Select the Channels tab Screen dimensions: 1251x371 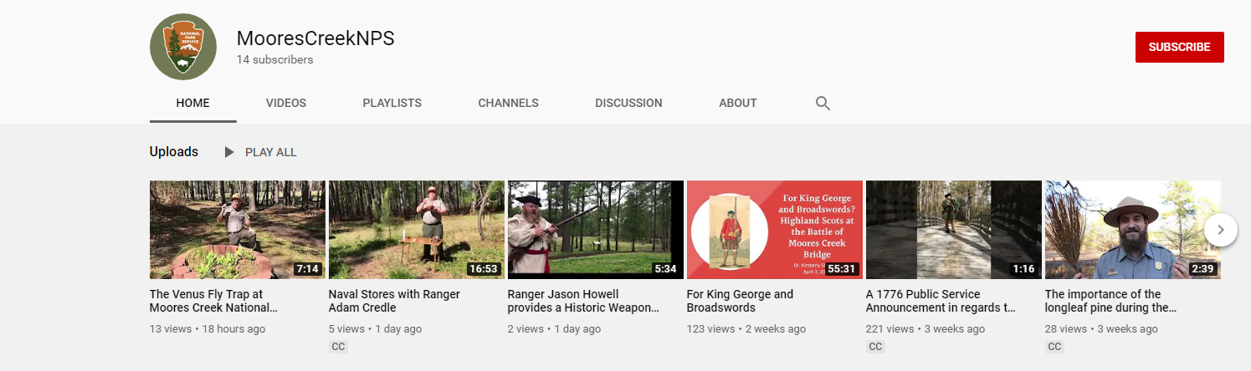[509, 103]
